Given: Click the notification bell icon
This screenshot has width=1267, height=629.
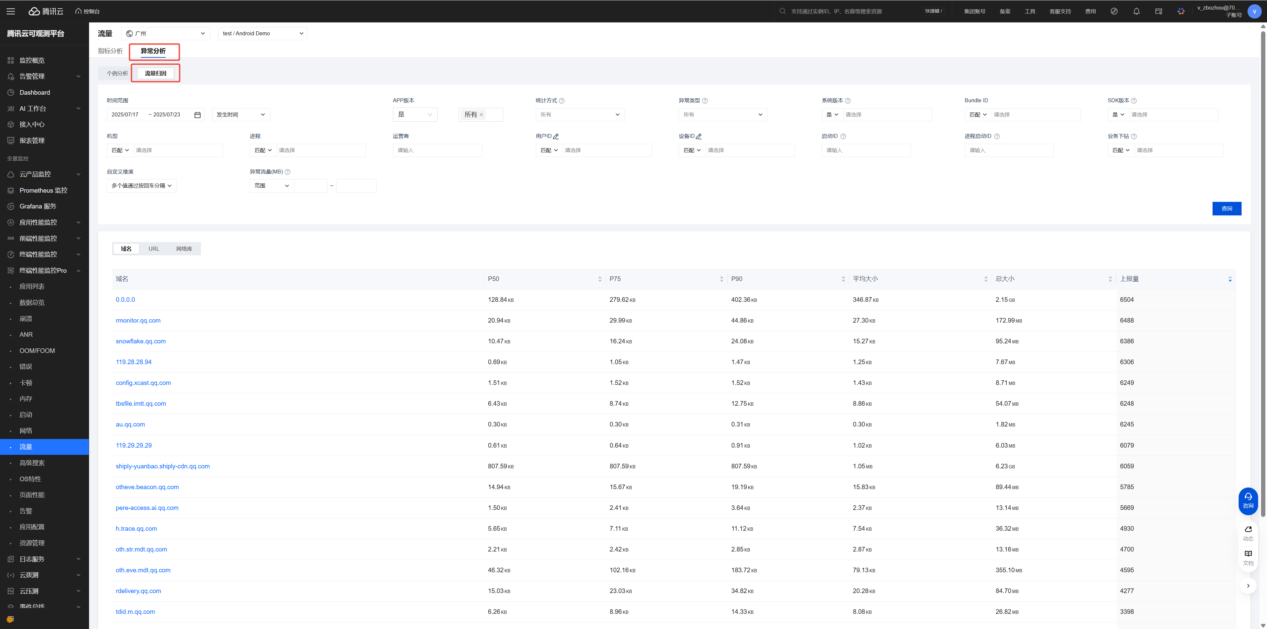Looking at the screenshot, I should coord(1136,11).
